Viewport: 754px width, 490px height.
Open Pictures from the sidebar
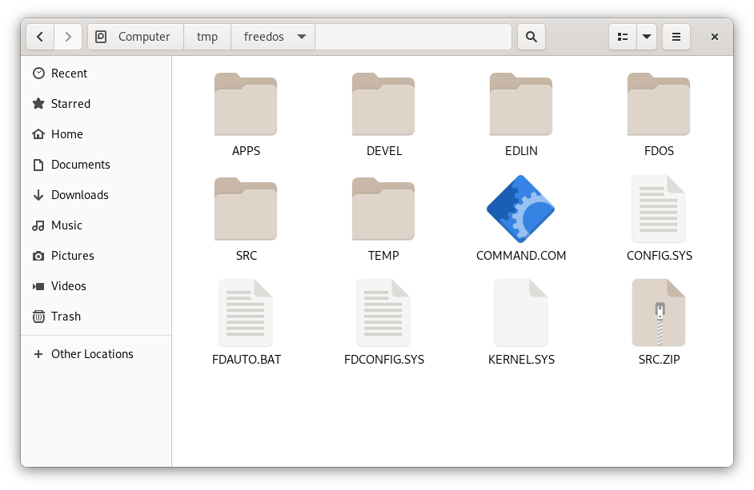point(70,256)
